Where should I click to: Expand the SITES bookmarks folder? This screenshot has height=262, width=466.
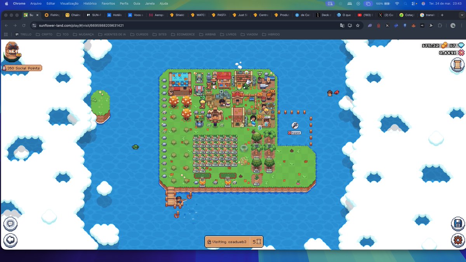(x=160, y=34)
